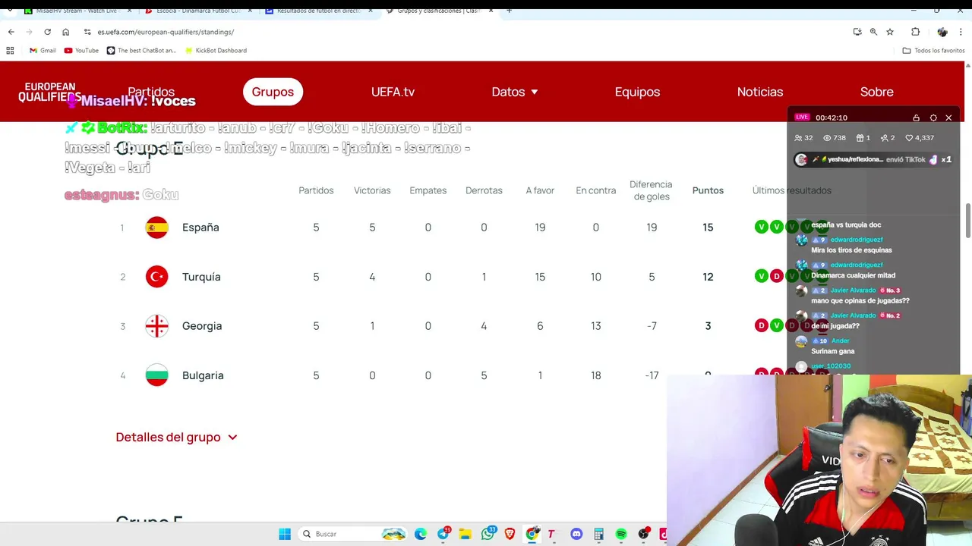The image size is (972, 546).
Task: Click the Diferencia de goles column header
Action: coord(652,190)
